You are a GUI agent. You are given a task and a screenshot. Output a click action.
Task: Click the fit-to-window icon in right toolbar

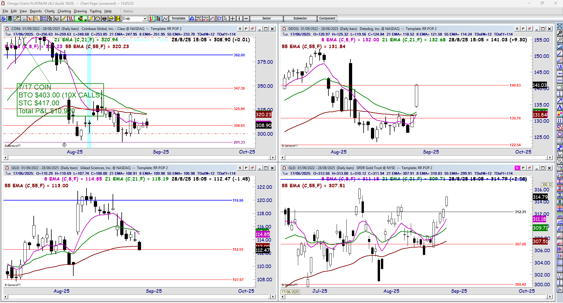559,26
